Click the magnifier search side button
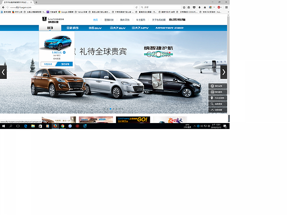This screenshot has width=287, height=215. click(218, 104)
